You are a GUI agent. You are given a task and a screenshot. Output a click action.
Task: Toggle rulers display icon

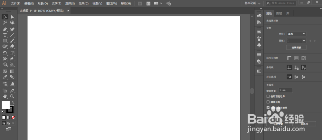(289, 58)
